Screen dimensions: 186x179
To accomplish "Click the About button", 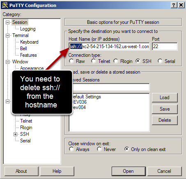I will (x=21, y=171).
